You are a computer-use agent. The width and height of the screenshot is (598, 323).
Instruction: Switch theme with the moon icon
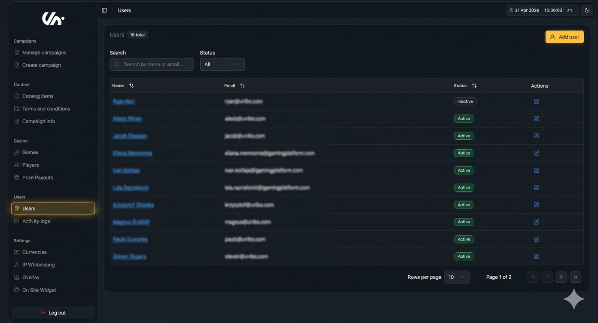[x=587, y=10]
